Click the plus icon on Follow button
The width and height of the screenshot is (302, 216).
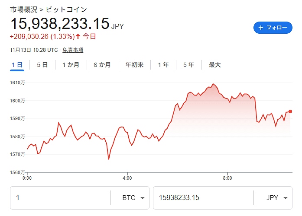coord(261,28)
